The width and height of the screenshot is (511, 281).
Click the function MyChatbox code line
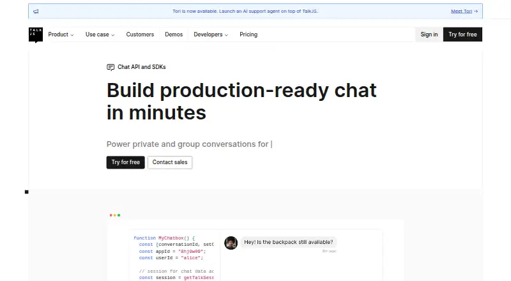tap(164, 238)
